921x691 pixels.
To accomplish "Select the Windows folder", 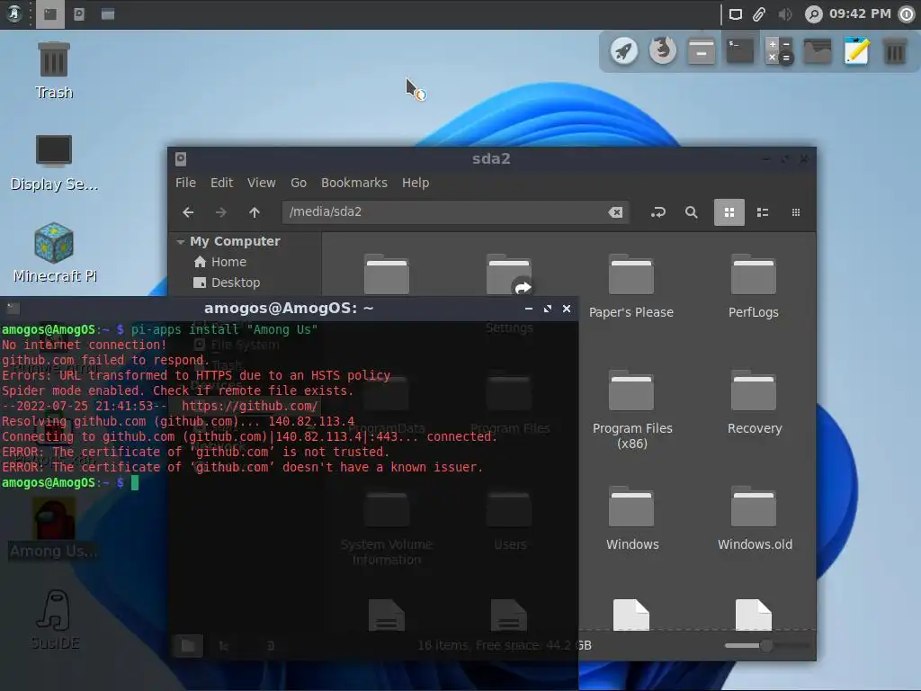I will [x=632, y=519].
